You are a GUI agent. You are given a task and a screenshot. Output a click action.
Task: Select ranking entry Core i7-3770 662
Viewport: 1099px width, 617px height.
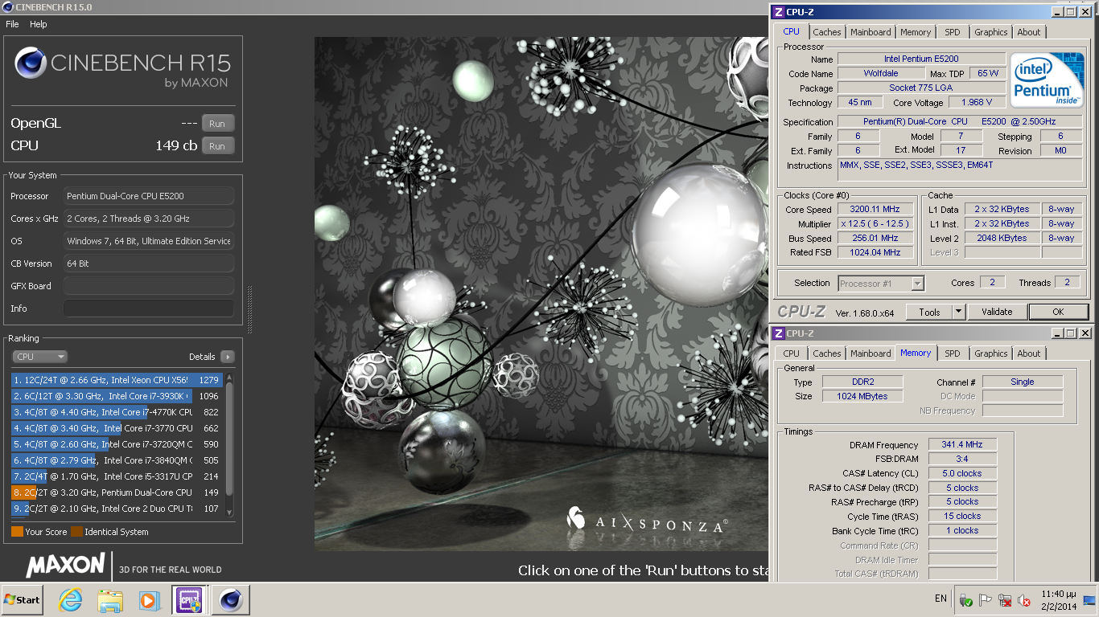click(x=117, y=428)
